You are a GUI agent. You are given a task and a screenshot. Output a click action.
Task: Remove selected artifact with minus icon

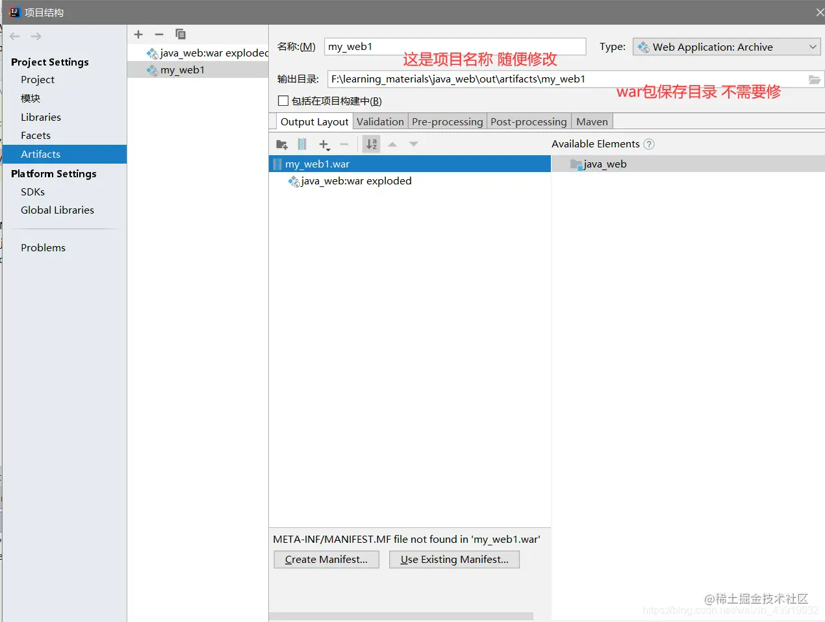(x=159, y=34)
